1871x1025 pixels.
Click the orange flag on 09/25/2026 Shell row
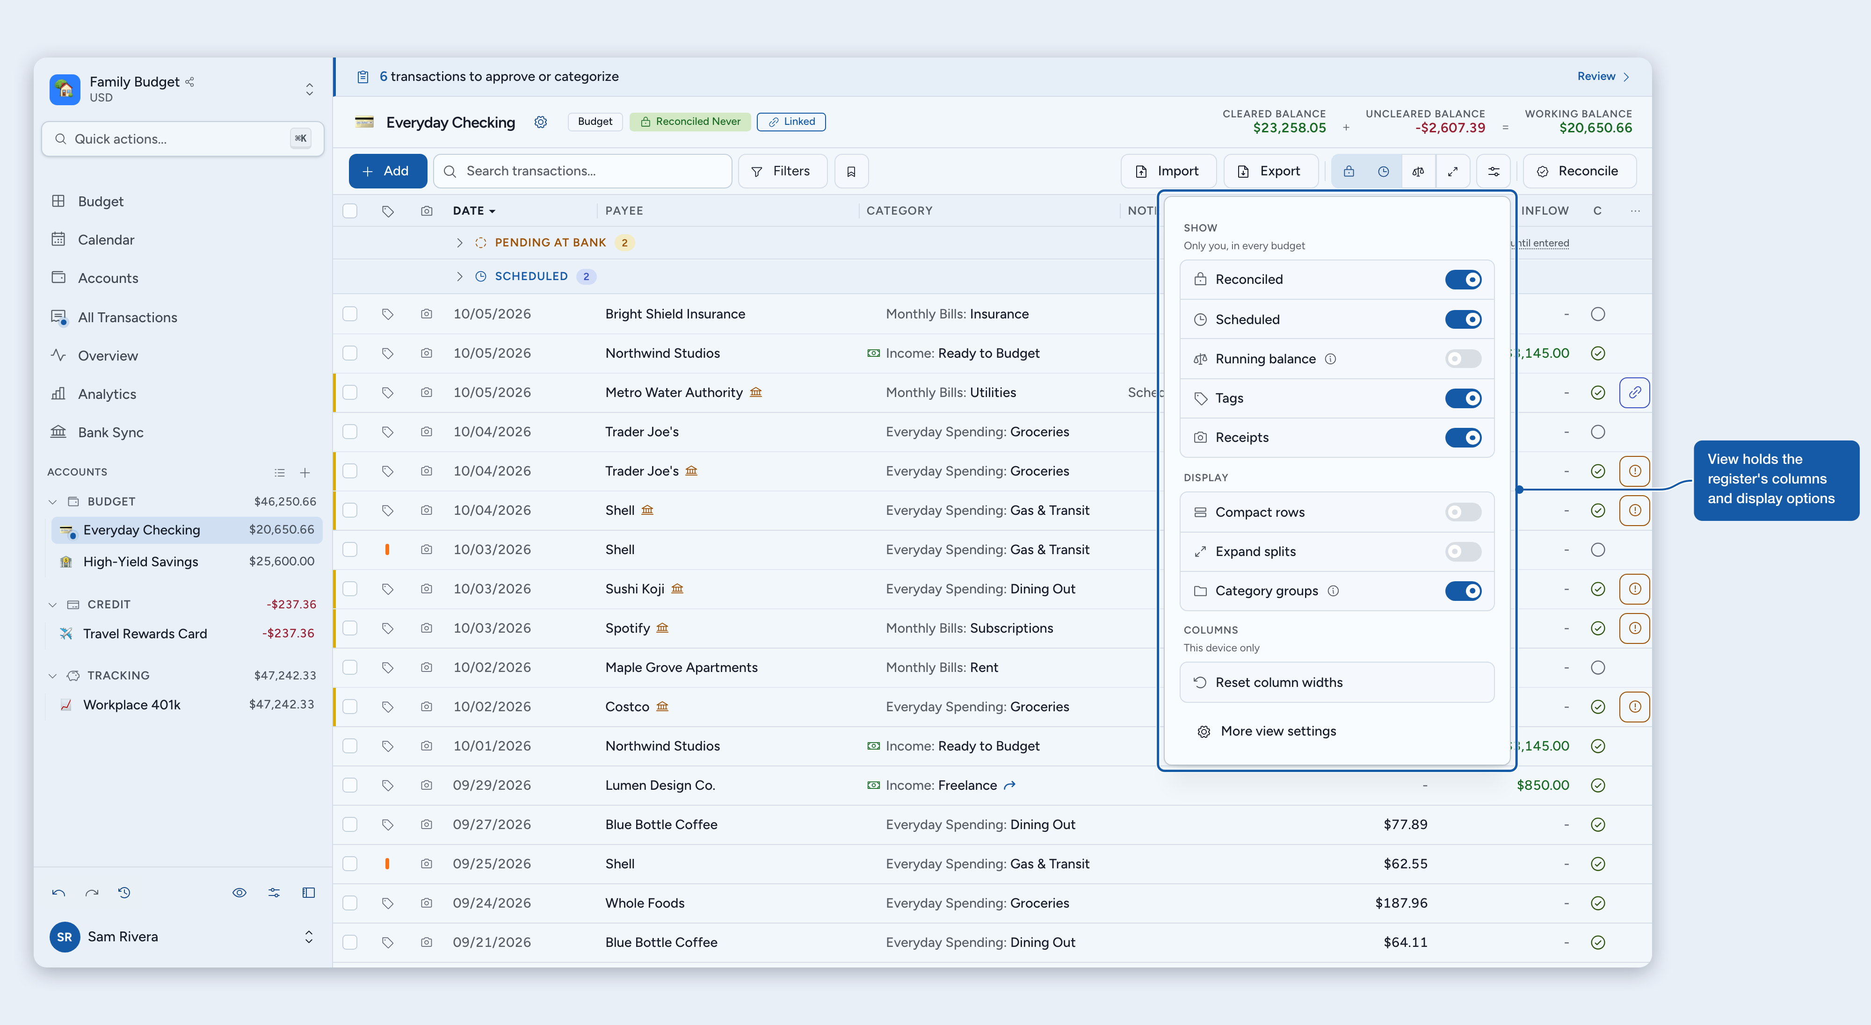[x=387, y=864]
